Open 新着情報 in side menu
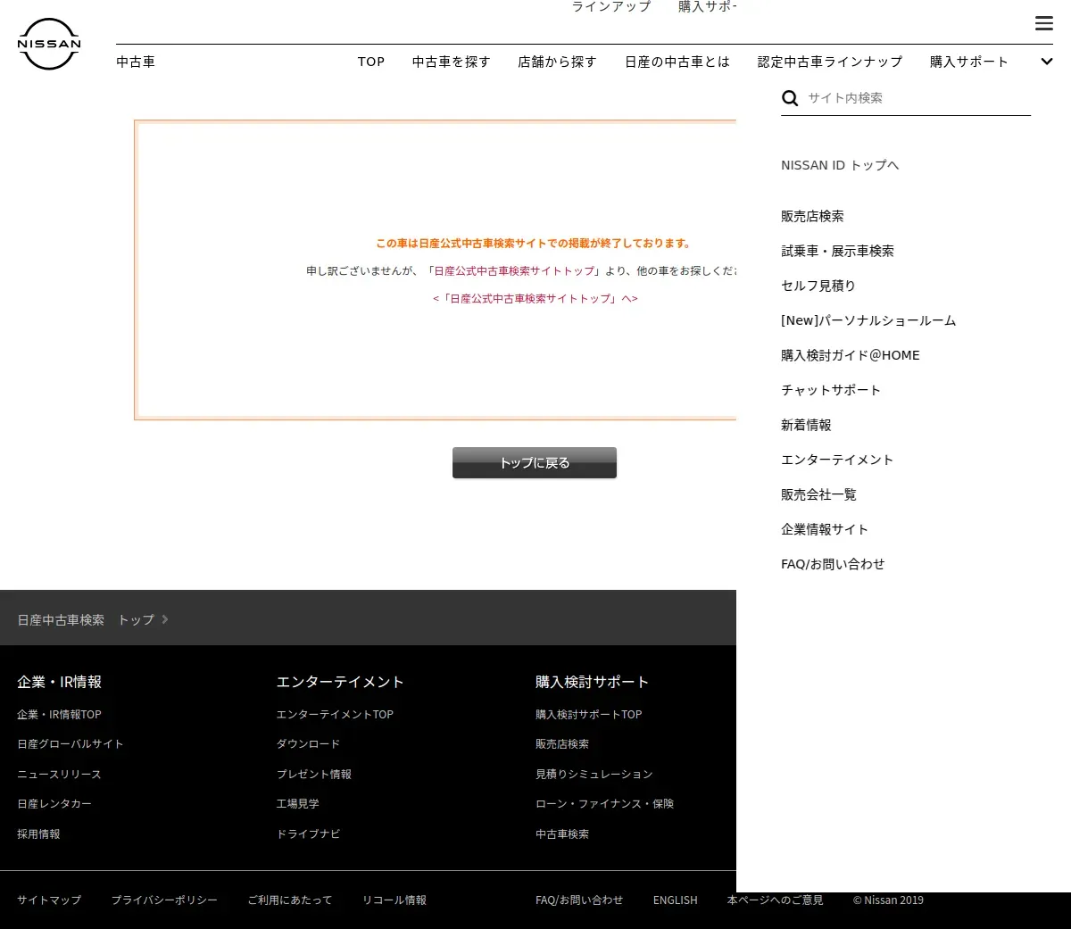1071x929 pixels. (806, 425)
